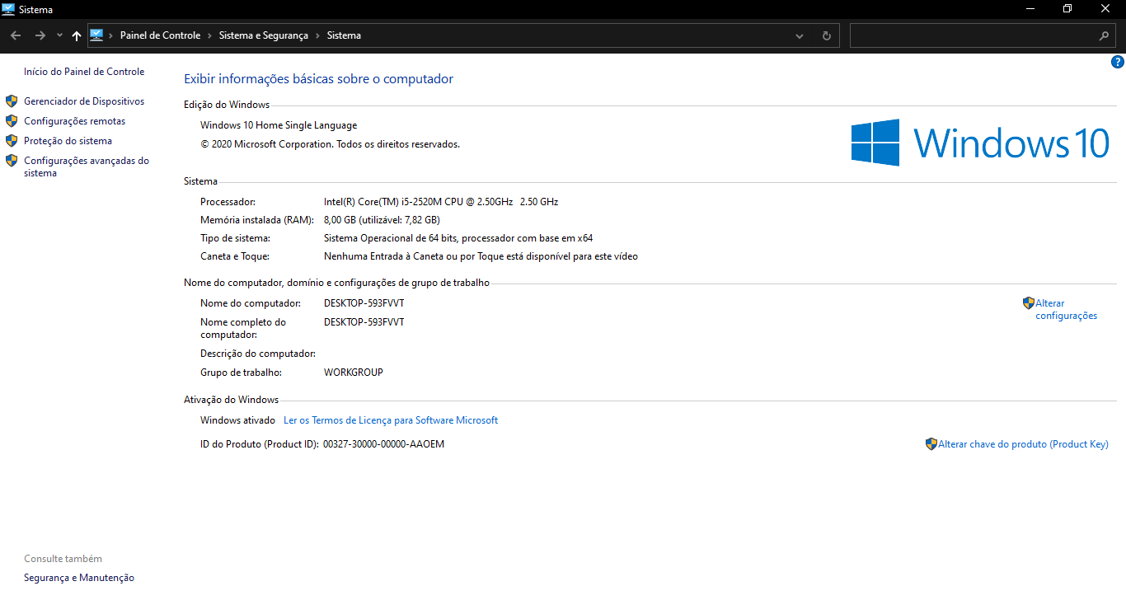Open help with the blue question mark

tap(1118, 62)
